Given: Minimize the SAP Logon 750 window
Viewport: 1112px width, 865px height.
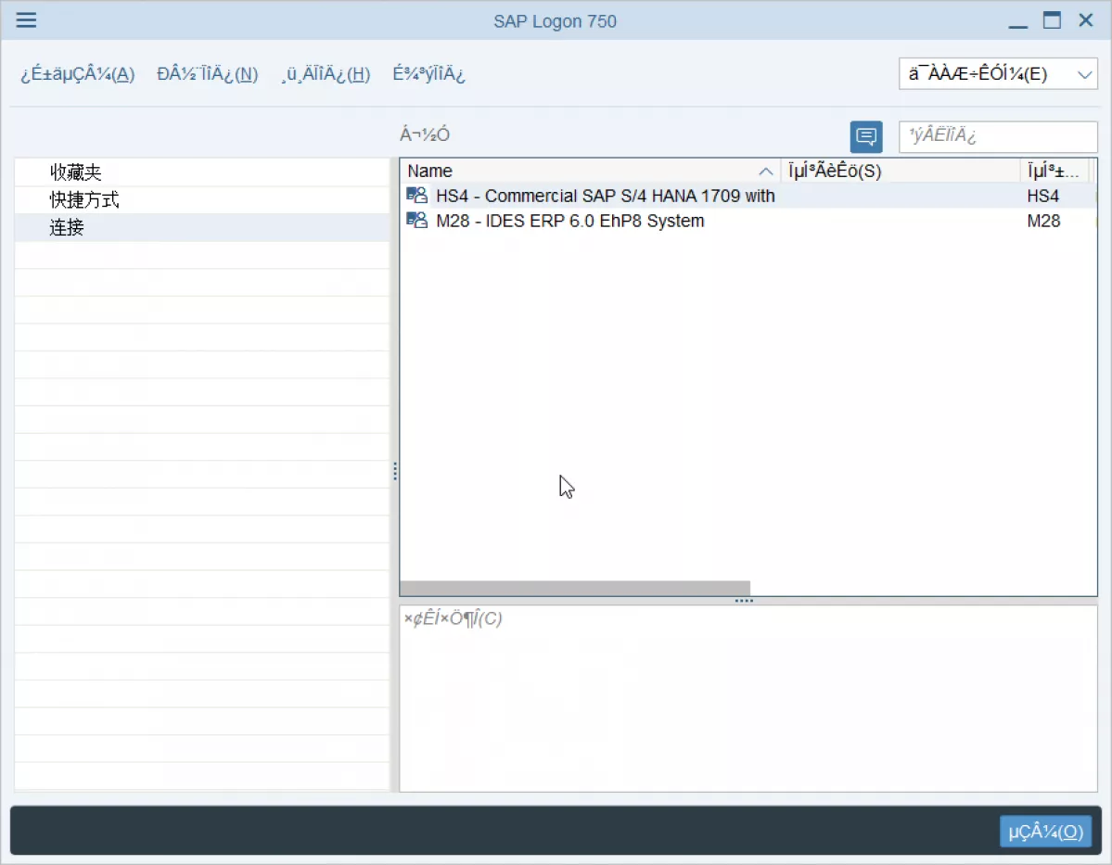Looking at the screenshot, I should [x=1017, y=26].
